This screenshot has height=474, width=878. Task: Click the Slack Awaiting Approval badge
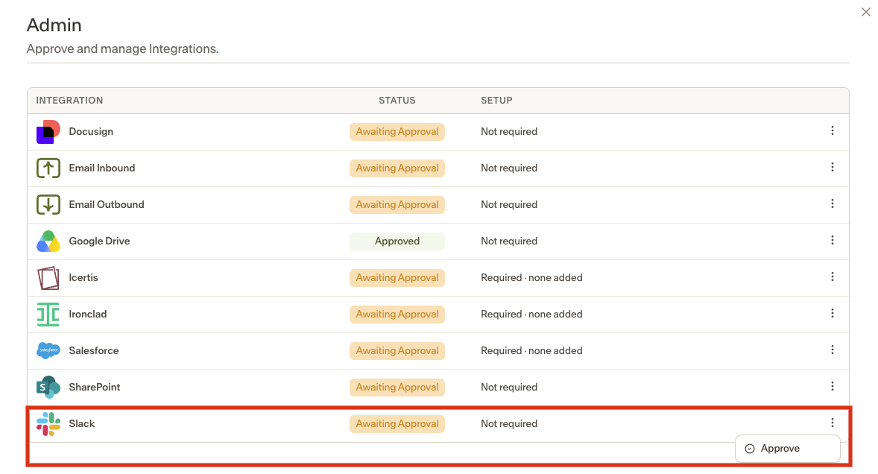pyautogui.click(x=397, y=423)
